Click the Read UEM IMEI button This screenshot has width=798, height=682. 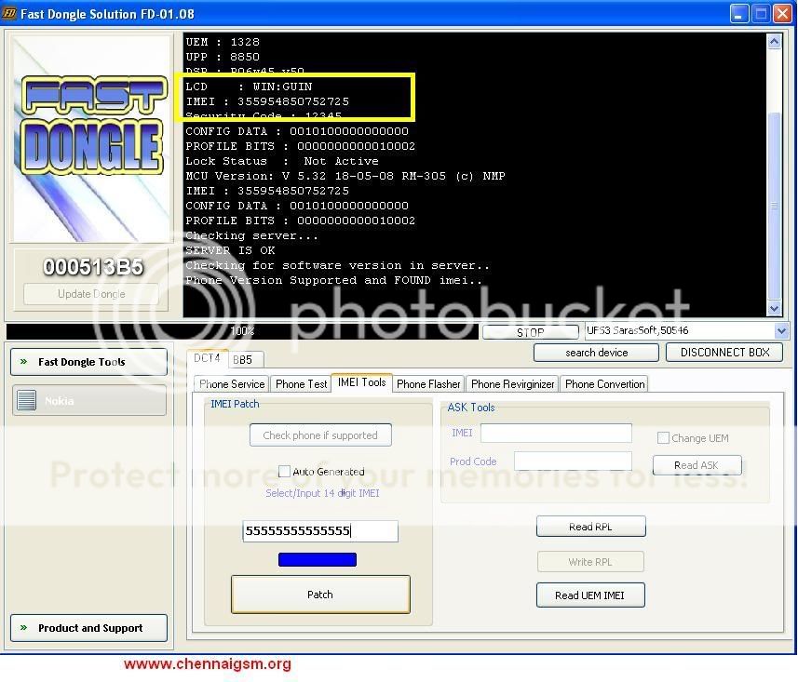point(590,595)
